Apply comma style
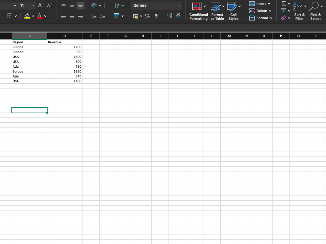326x244 pixels. (x=156, y=16)
